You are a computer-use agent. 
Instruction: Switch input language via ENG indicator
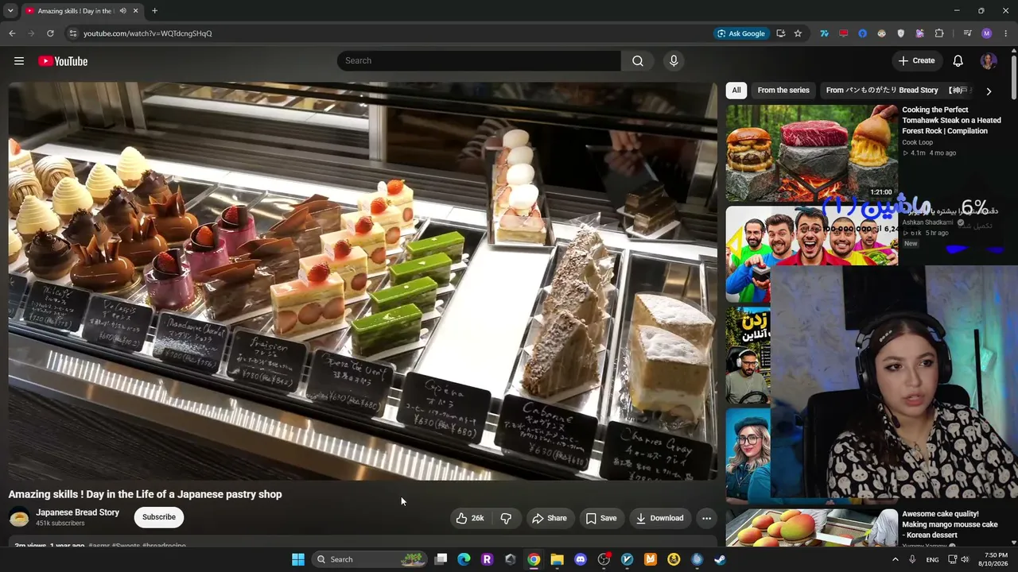tap(932, 559)
